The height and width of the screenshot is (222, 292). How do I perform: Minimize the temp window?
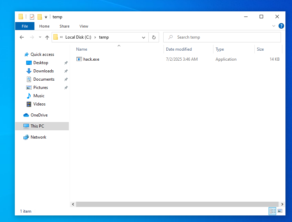click(246, 17)
